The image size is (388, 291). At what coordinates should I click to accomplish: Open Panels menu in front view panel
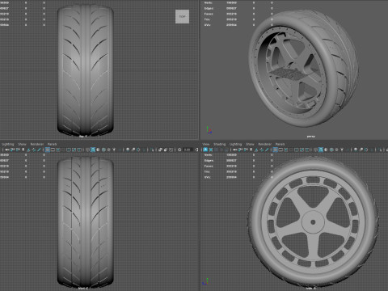[x=53, y=144]
